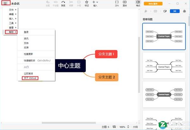Screen dimensions: 190x130
Task: Choose 支持 (Support) in Help submenu
Action: coord(36,43)
